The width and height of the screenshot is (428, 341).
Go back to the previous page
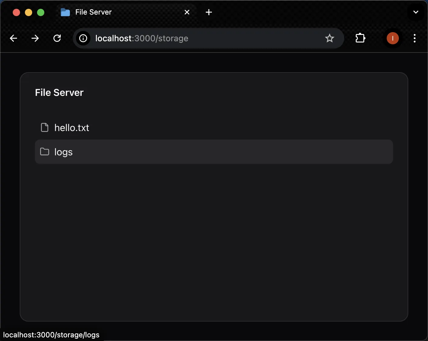13,38
